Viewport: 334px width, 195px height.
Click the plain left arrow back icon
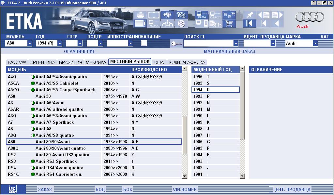pyautogui.click(x=277, y=23)
